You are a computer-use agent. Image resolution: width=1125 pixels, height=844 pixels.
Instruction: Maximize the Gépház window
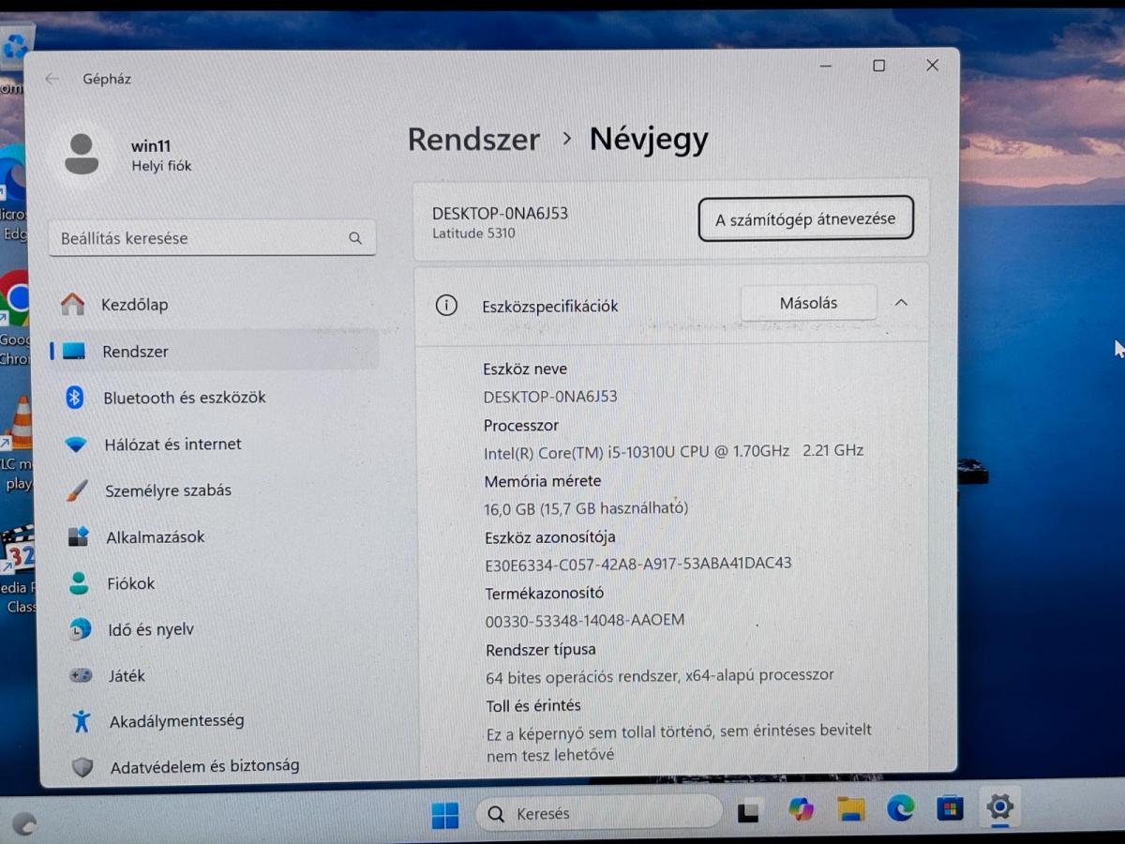878,66
